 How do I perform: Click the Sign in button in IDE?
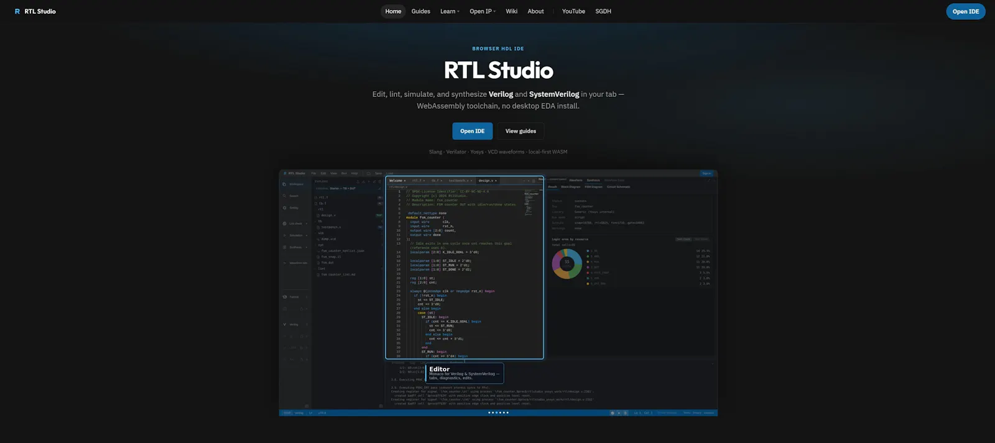point(706,173)
